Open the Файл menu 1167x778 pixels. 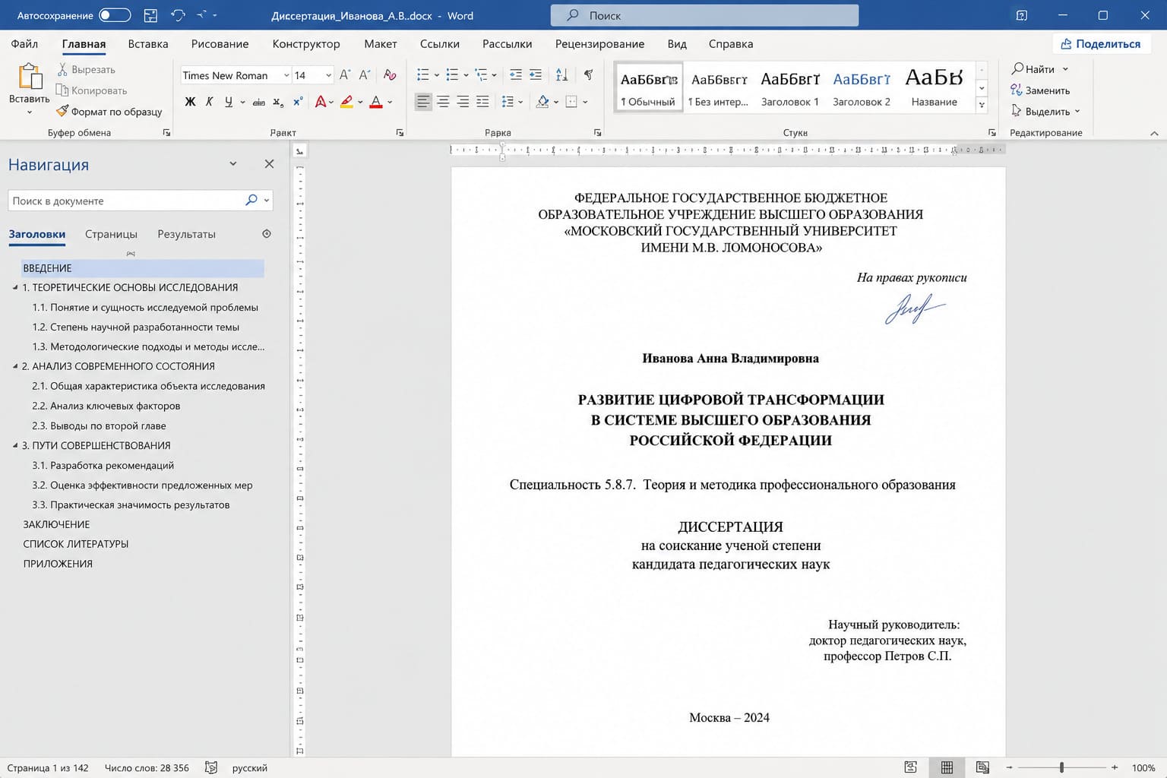[24, 44]
